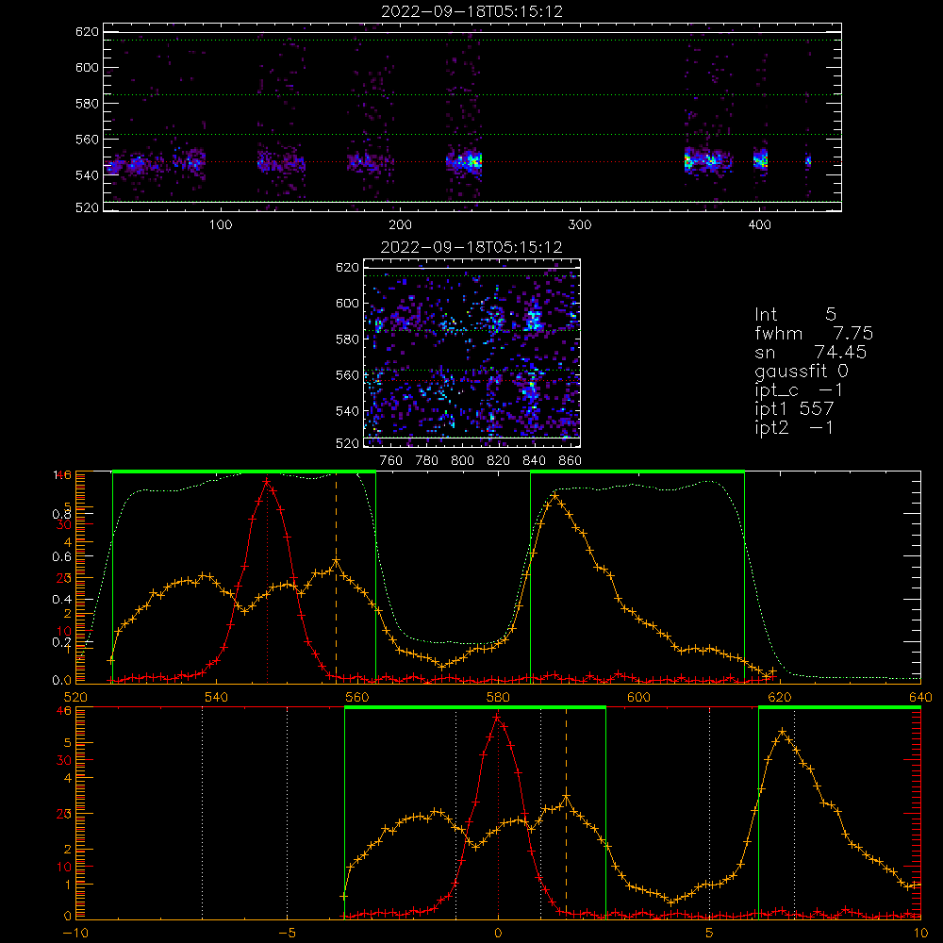Click the small emission spot near x=427 in top image
The image size is (943, 943).
pos(808,160)
